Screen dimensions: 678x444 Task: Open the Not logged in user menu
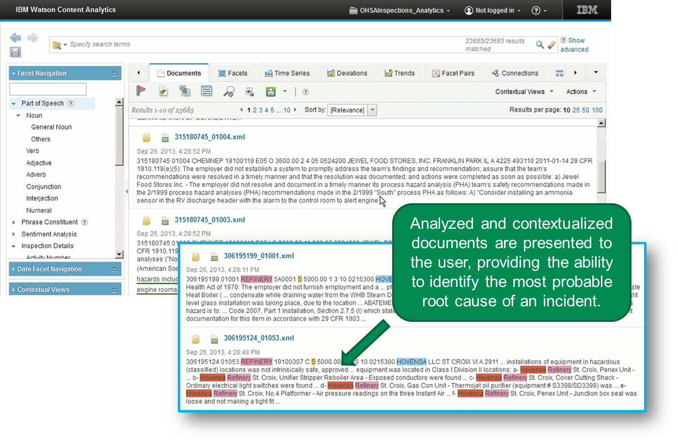pyautogui.click(x=493, y=10)
